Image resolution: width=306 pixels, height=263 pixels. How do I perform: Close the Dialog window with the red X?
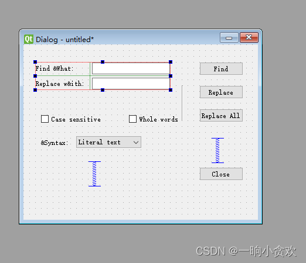[249, 37]
